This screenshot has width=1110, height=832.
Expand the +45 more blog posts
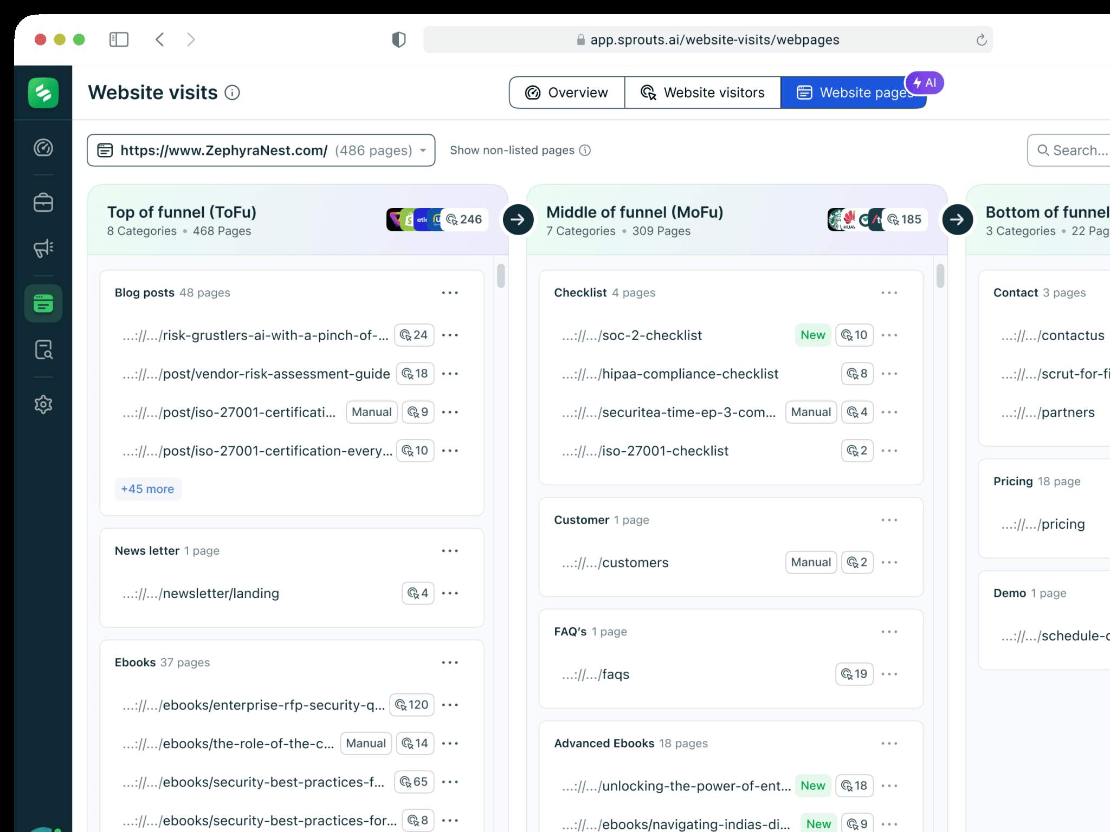147,489
